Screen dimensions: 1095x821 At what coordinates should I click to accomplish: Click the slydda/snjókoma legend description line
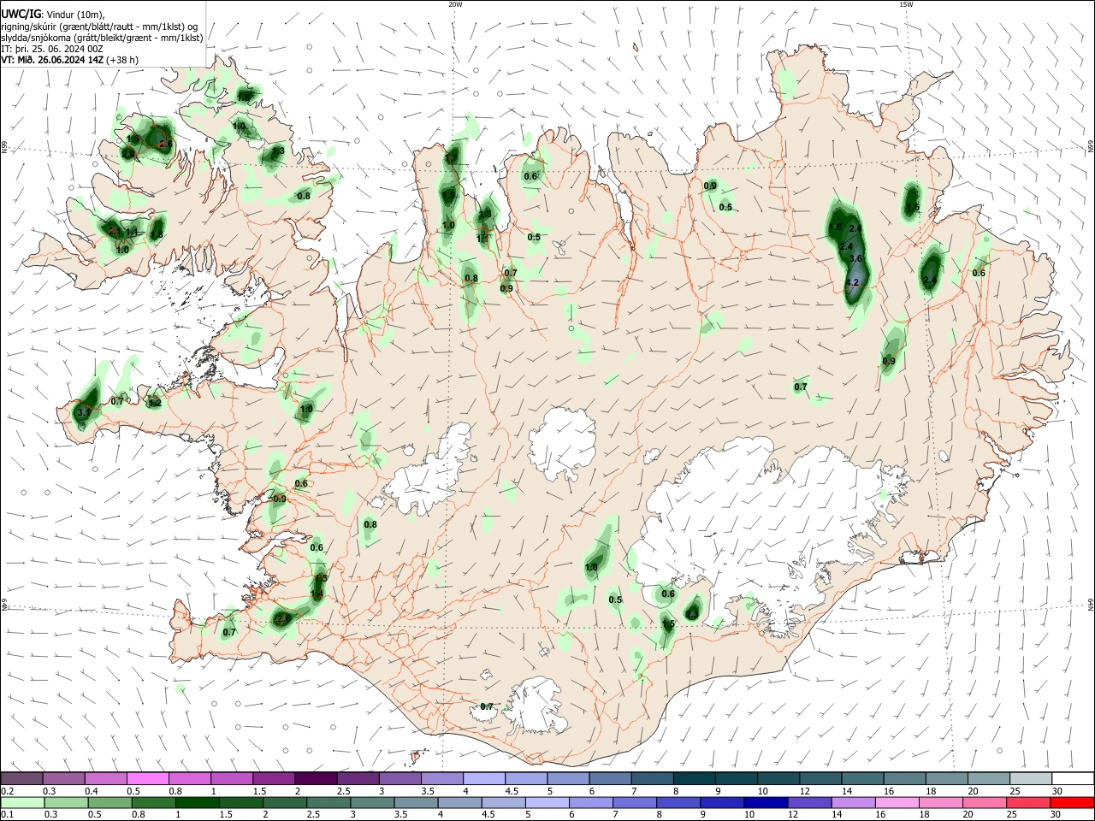(102, 38)
